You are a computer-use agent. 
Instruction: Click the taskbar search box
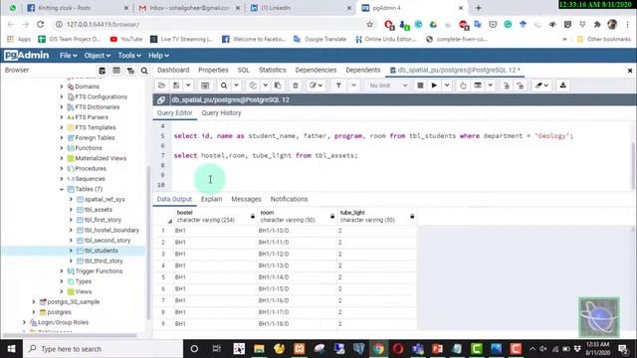point(104,349)
